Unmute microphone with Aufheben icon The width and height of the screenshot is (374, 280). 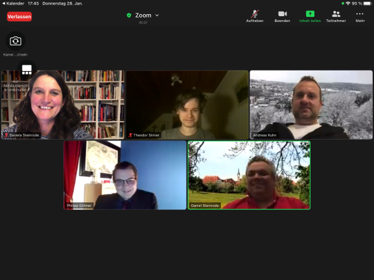[x=255, y=16]
